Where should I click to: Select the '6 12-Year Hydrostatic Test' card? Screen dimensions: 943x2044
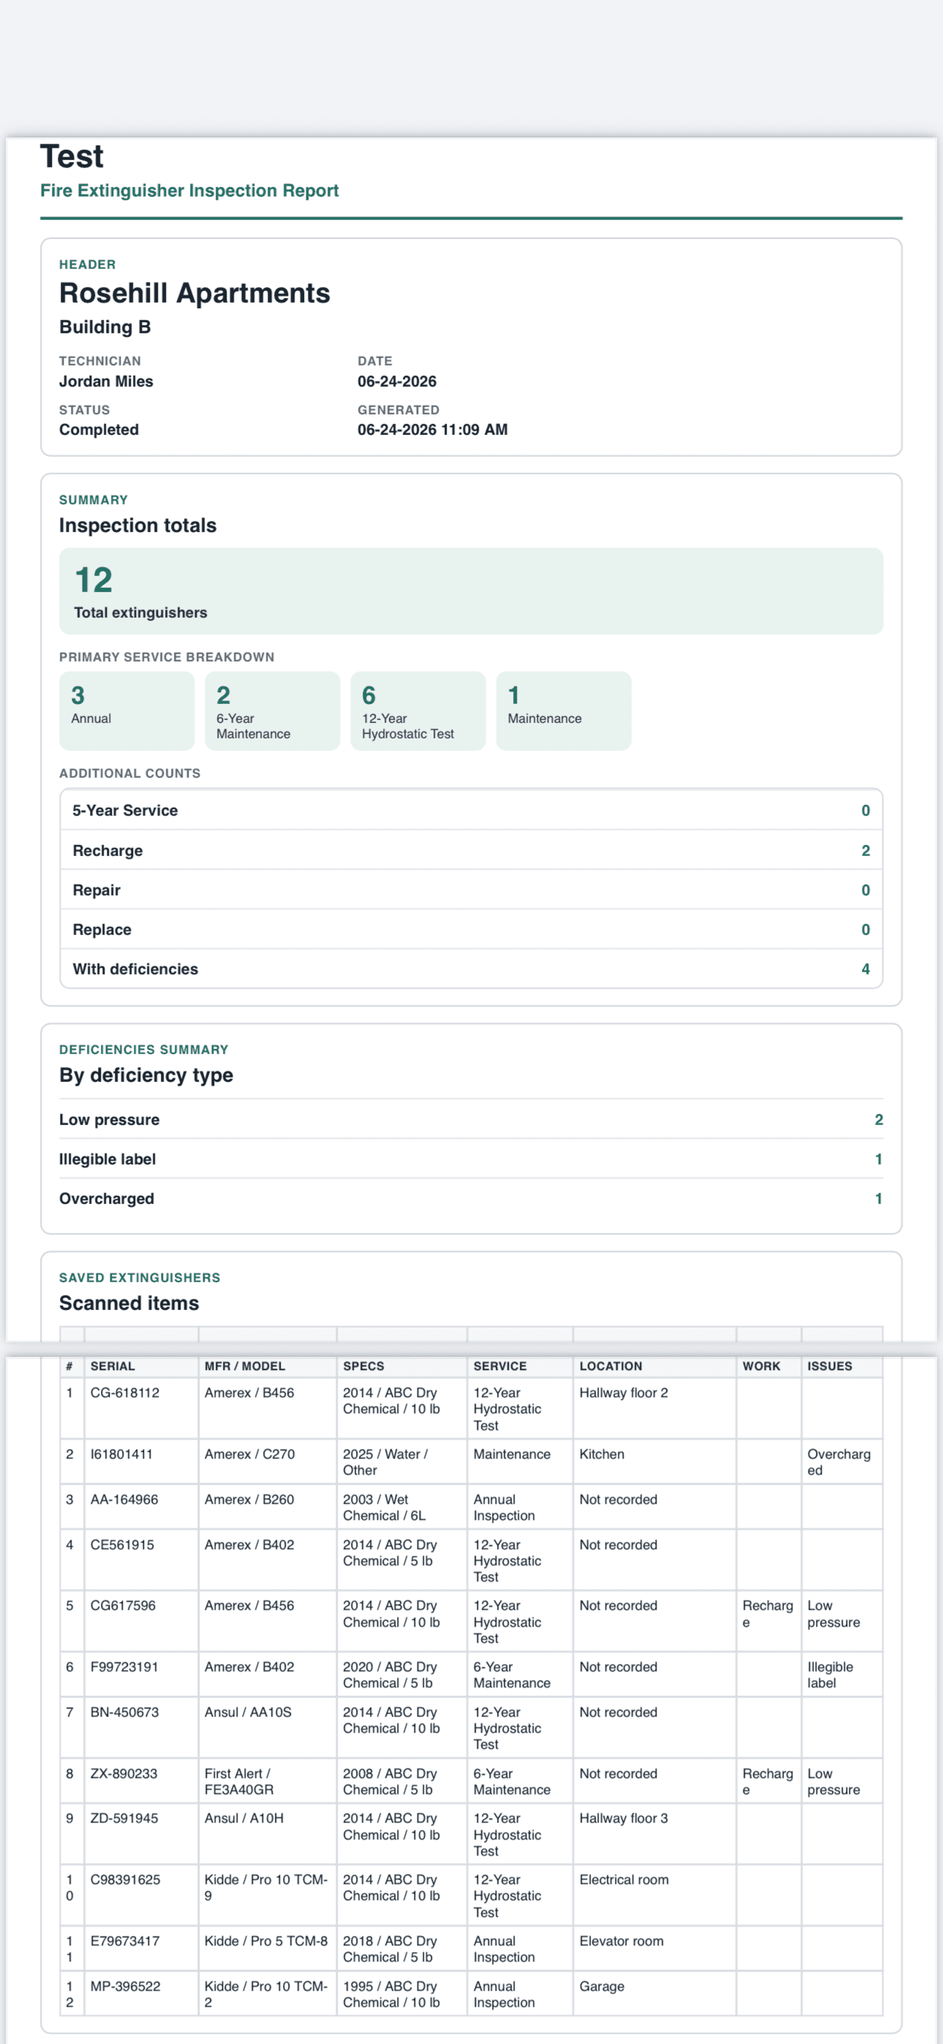418,711
